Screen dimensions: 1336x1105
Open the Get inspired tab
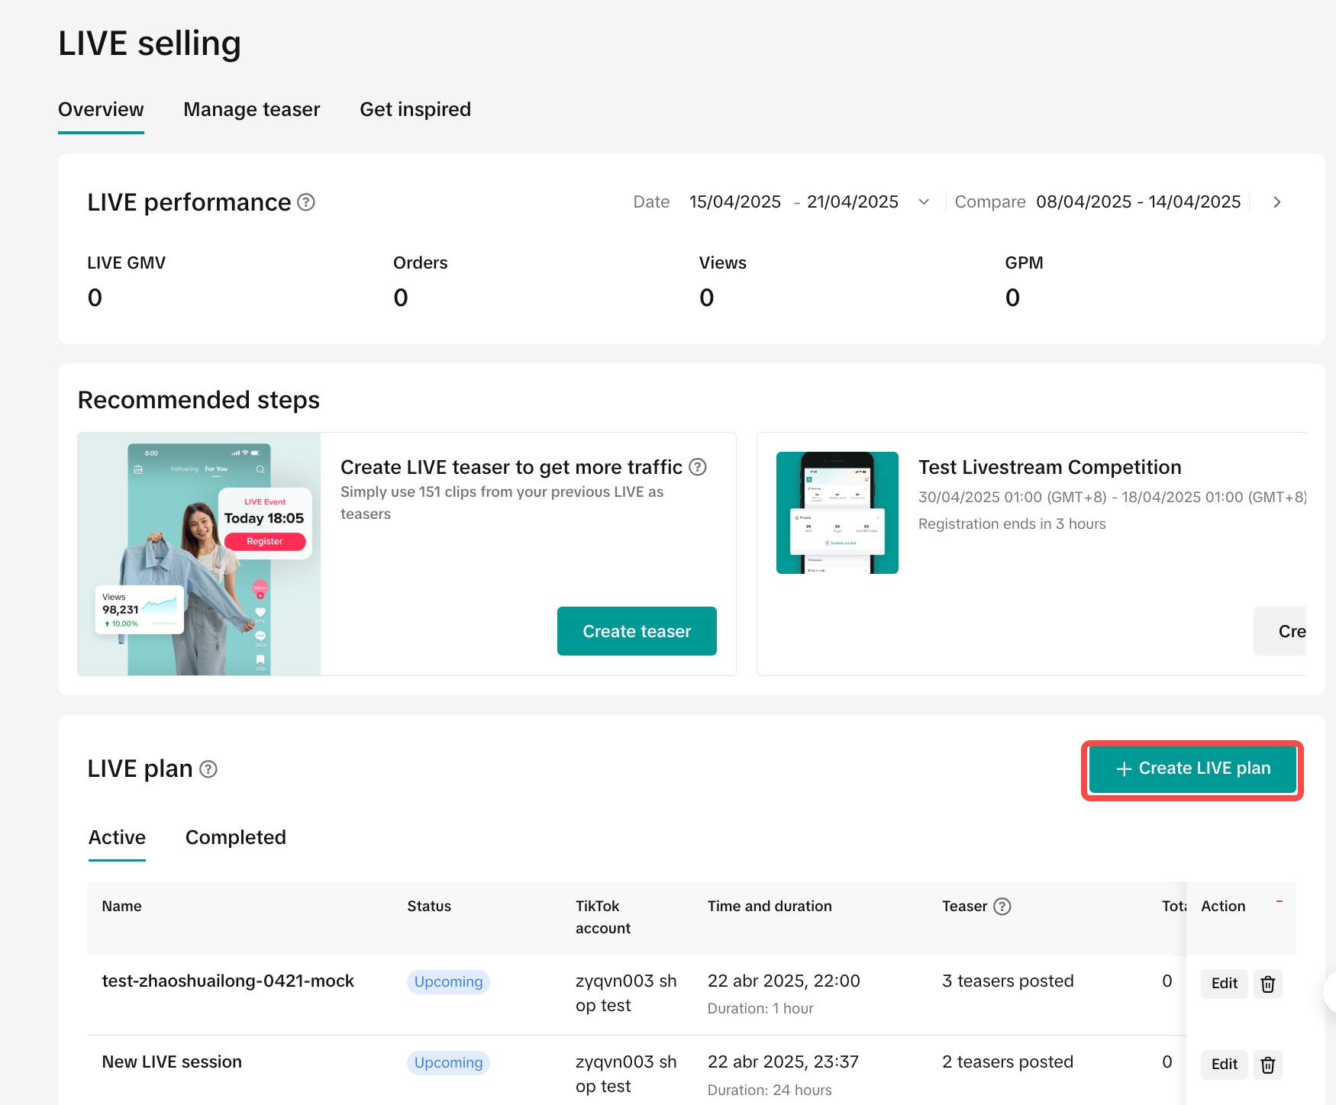pos(415,110)
